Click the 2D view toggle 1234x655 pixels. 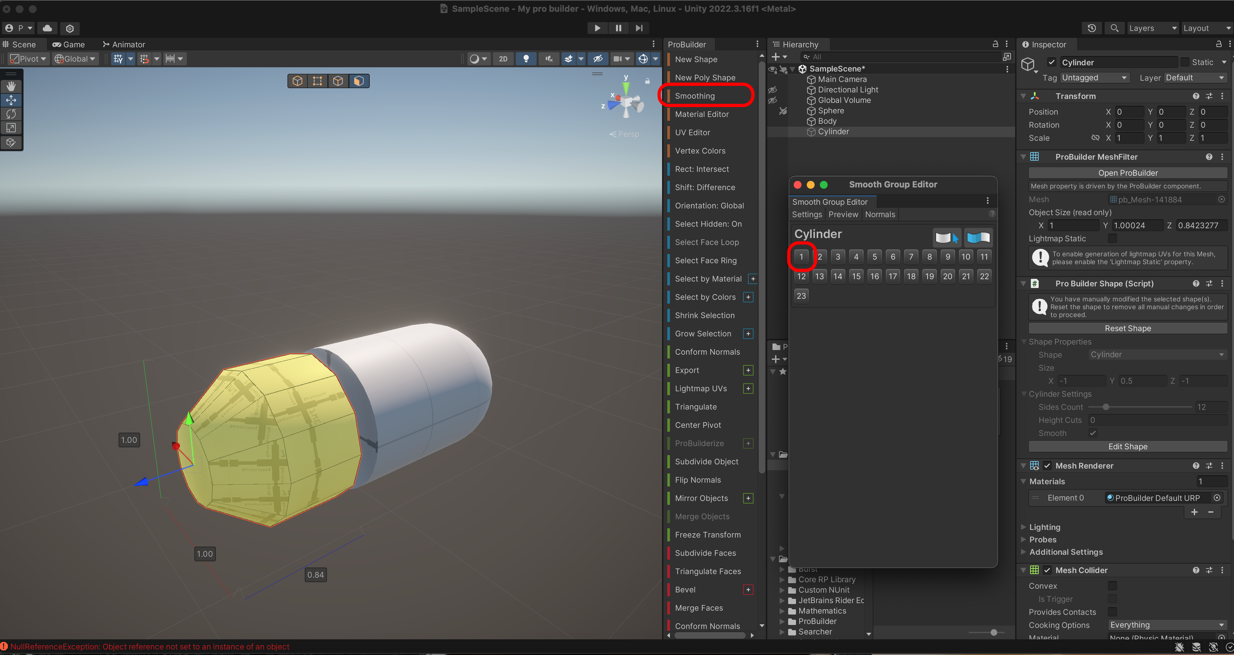(502, 59)
